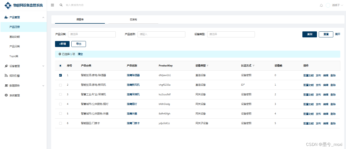Click ProductKey bfdh3isdg
This screenshot has height=149, width=346.
coord(164,104)
